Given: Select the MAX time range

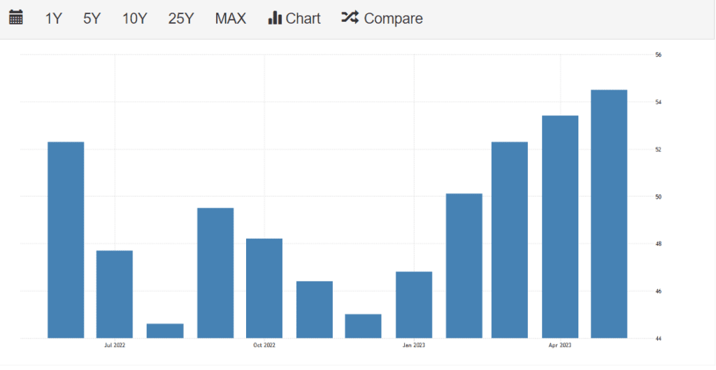Looking at the screenshot, I should point(231,19).
